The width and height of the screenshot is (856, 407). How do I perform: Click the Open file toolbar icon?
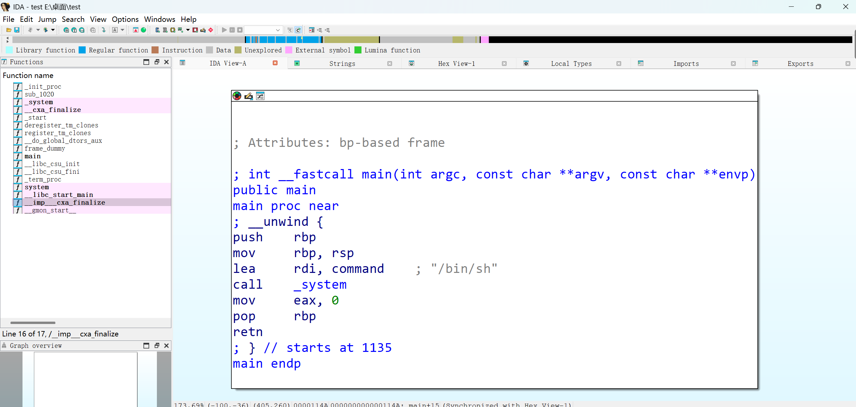9,30
